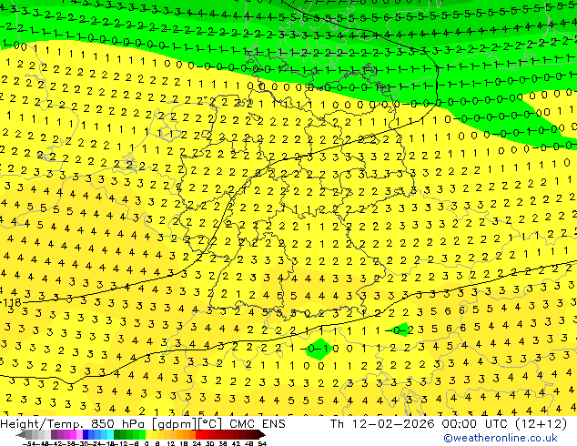Click the [gdpm] unit label in the title
Image resolution: width=577 pixels, height=446 pixels.
point(173,424)
